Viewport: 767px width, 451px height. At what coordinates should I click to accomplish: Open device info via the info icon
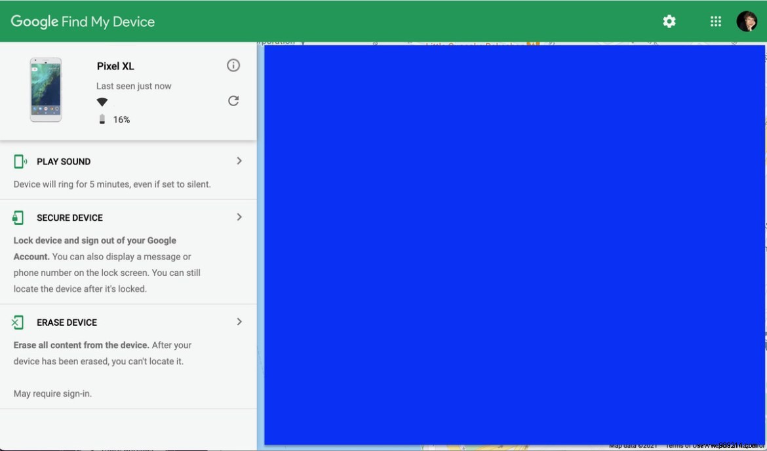pyautogui.click(x=233, y=65)
